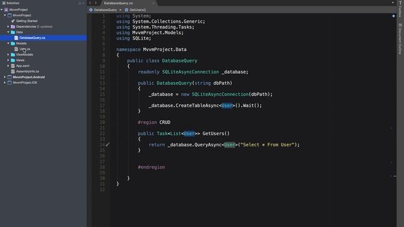Click the ViewModels folder icon
Image resolution: width=404 pixels, height=227 pixels.
pyautogui.click(x=13, y=55)
